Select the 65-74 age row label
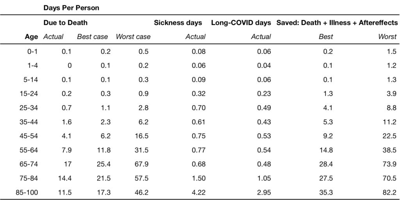The image size is (400, 200). point(30,164)
